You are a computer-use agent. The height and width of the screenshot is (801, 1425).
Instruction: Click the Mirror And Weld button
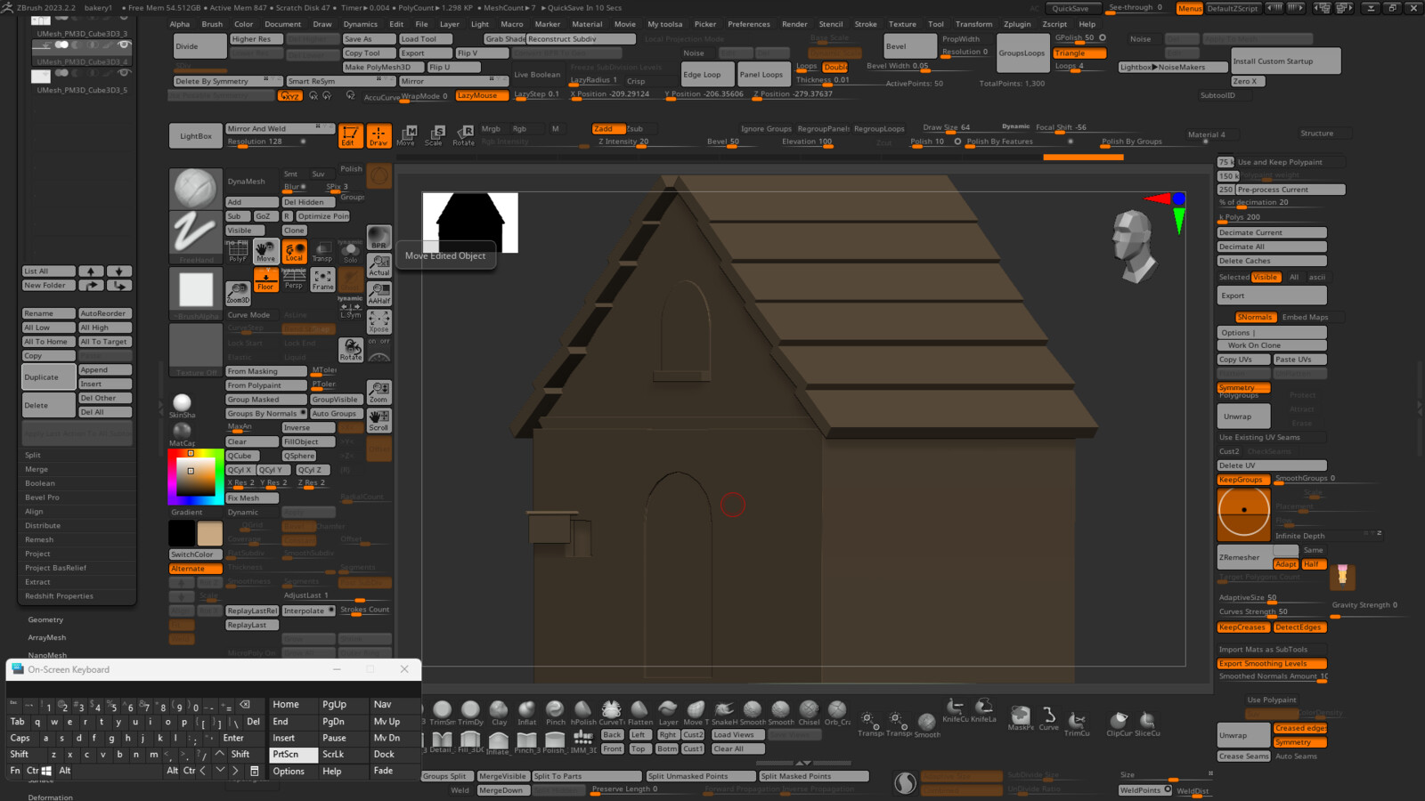click(x=280, y=128)
